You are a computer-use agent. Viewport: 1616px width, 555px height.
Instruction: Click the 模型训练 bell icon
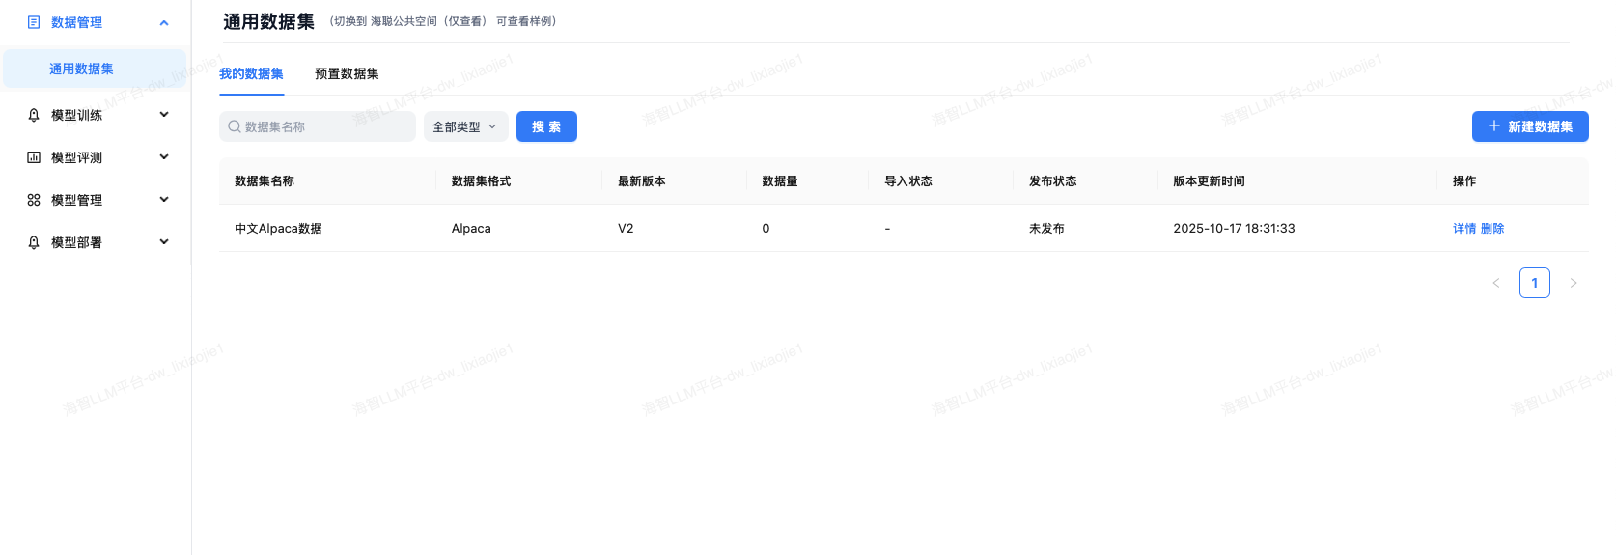click(34, 115)
